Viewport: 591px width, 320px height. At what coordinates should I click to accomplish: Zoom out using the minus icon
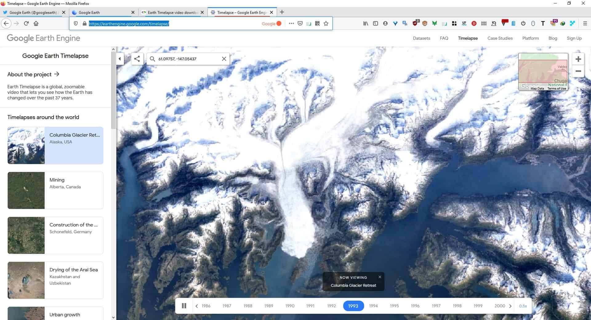(x=578, y=71)
